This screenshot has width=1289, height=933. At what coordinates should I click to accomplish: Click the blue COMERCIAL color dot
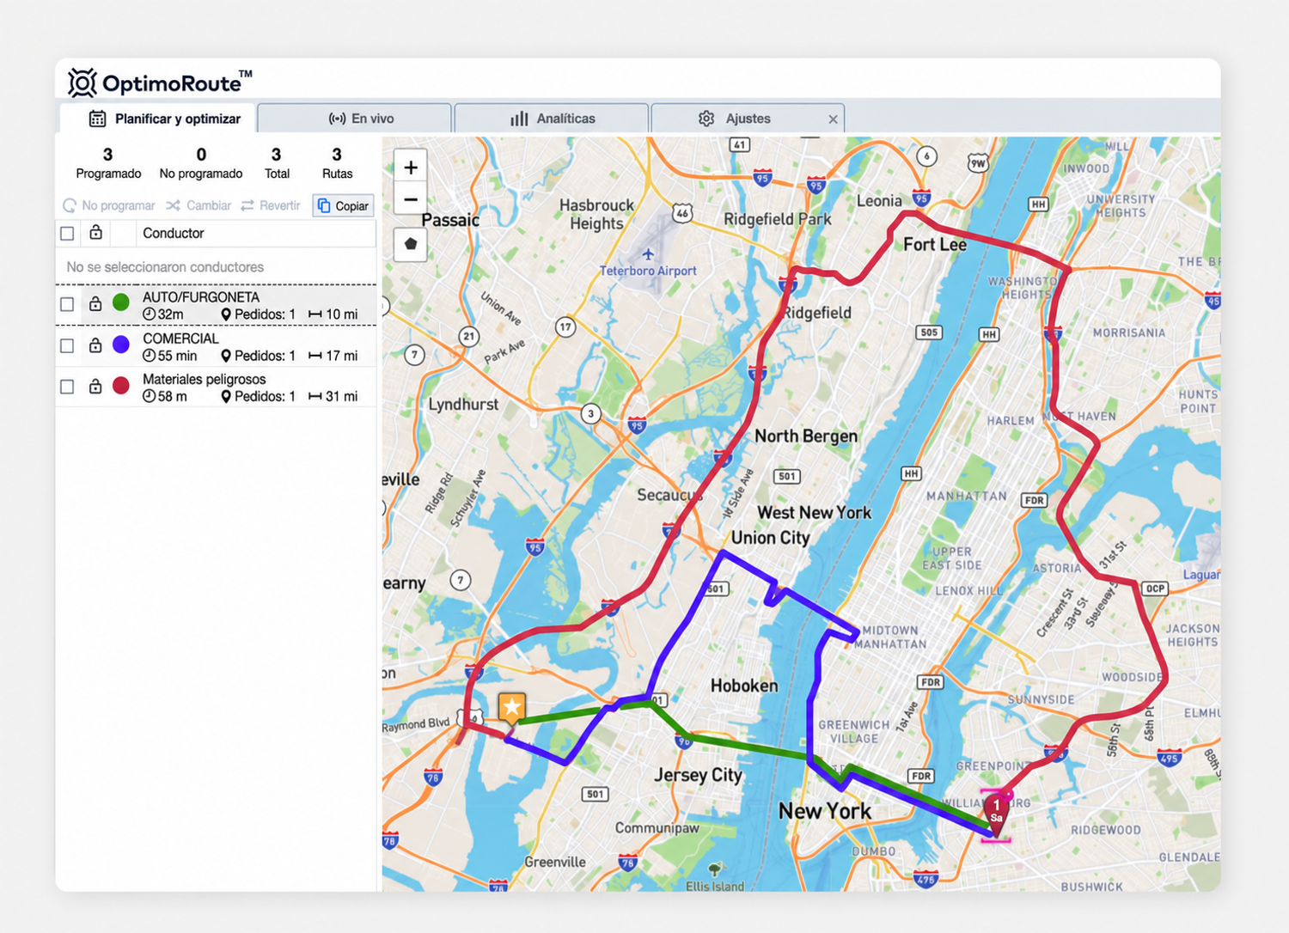pos(121,344)
